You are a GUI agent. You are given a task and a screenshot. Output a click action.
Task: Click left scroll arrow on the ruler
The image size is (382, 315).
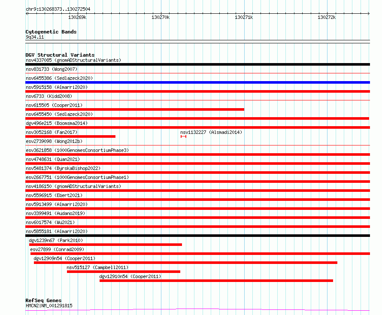27,13
